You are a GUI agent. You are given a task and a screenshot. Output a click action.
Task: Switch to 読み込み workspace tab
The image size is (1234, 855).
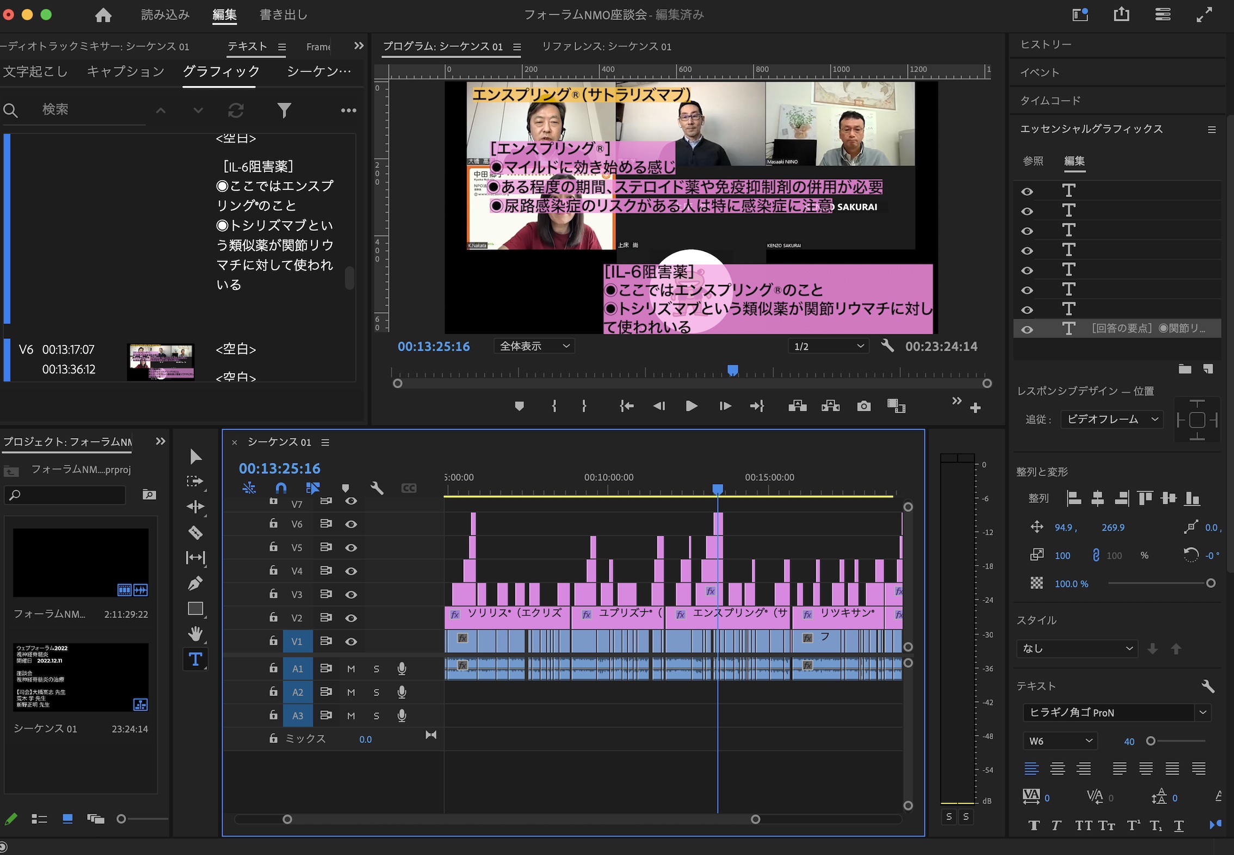[x=165, y=15]
